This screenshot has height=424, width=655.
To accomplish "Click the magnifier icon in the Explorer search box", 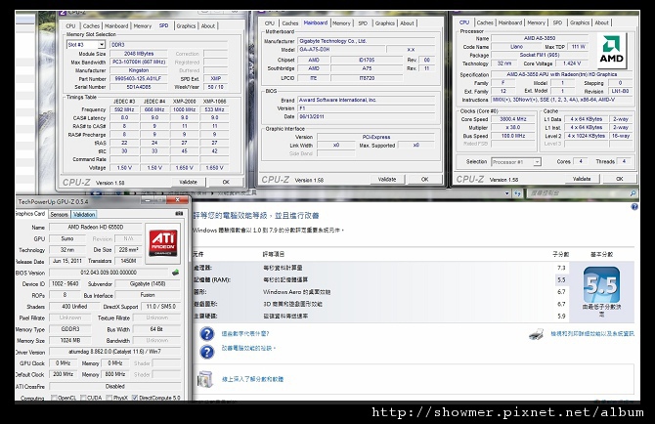I will point(633,193).
